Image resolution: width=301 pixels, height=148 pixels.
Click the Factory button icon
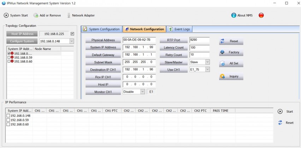(x=222, y=52)
